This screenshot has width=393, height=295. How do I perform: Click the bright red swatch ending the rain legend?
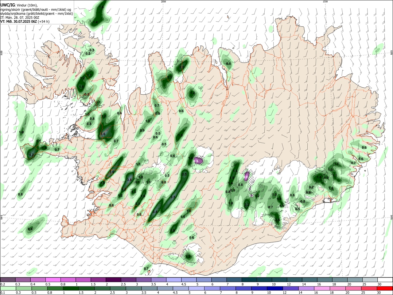pyautogui.click(x=385, y=289)
